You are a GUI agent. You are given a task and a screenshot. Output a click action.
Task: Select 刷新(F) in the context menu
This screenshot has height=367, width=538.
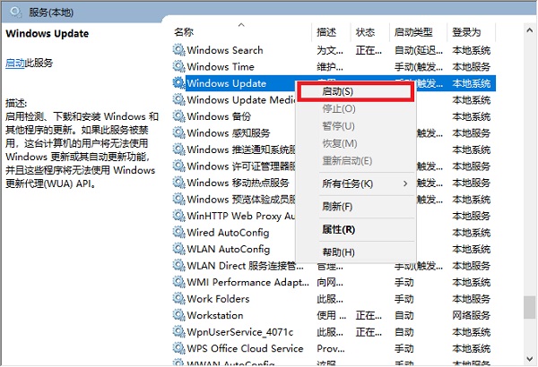point(337,207)
